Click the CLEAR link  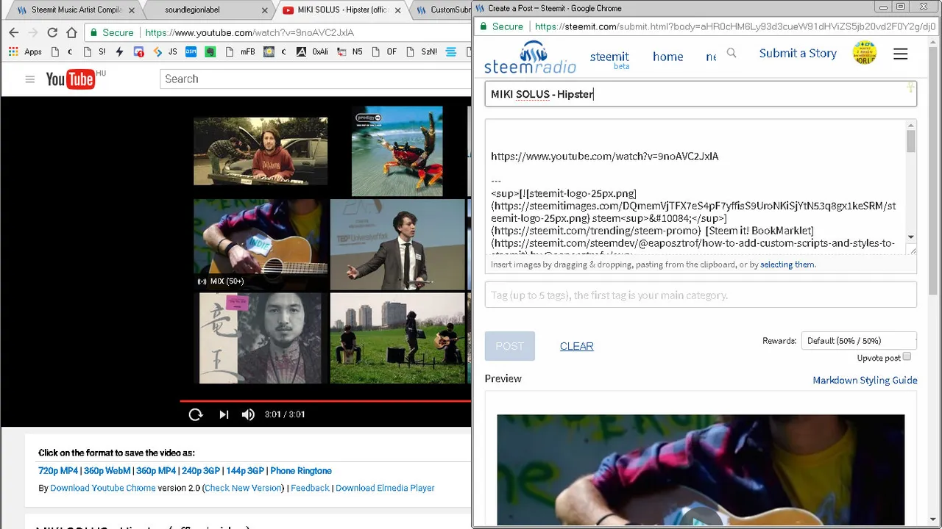point(577,346)
